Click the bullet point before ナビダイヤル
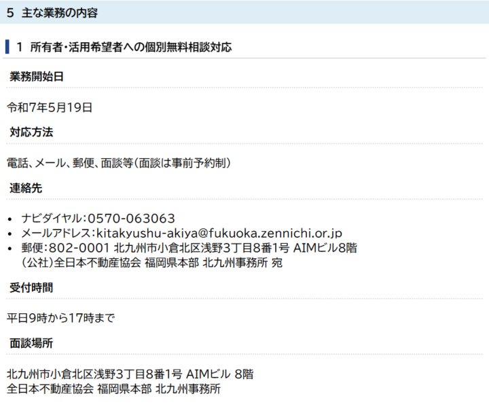 click(11, 219)
